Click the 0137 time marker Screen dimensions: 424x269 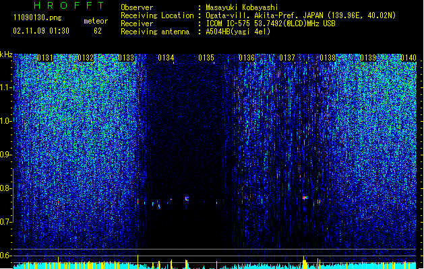point(287,58)
